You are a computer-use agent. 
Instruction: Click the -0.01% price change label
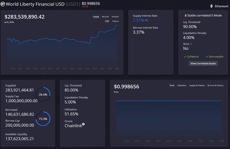(x=85, y=7)
